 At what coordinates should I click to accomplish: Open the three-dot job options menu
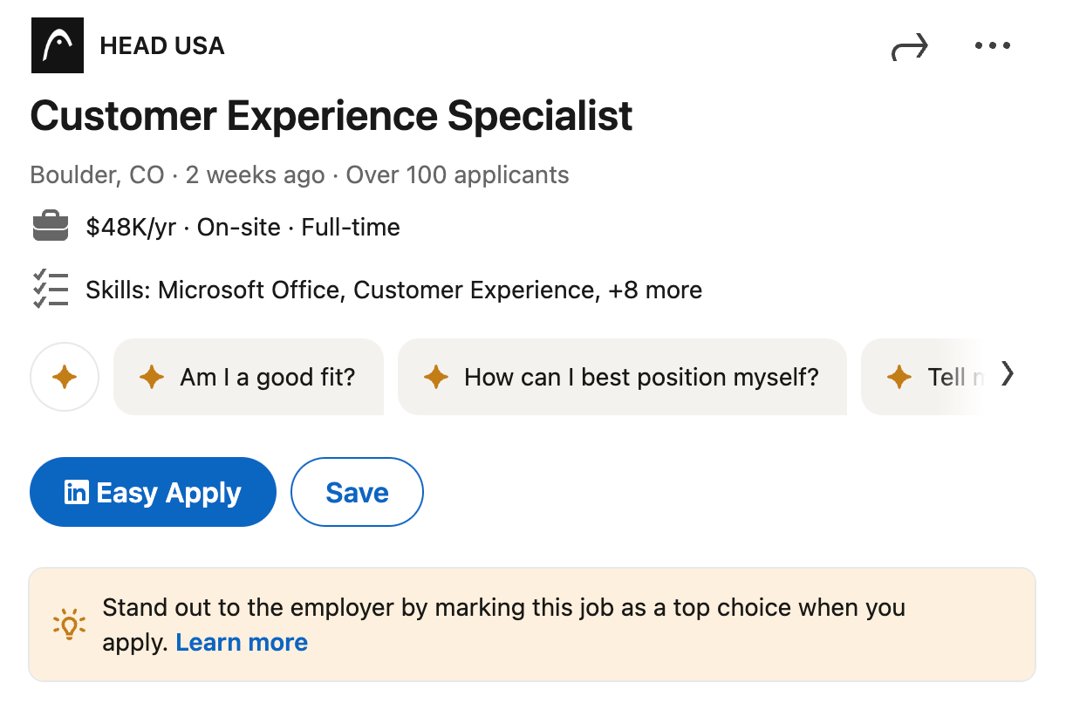(x=992, y=45)
